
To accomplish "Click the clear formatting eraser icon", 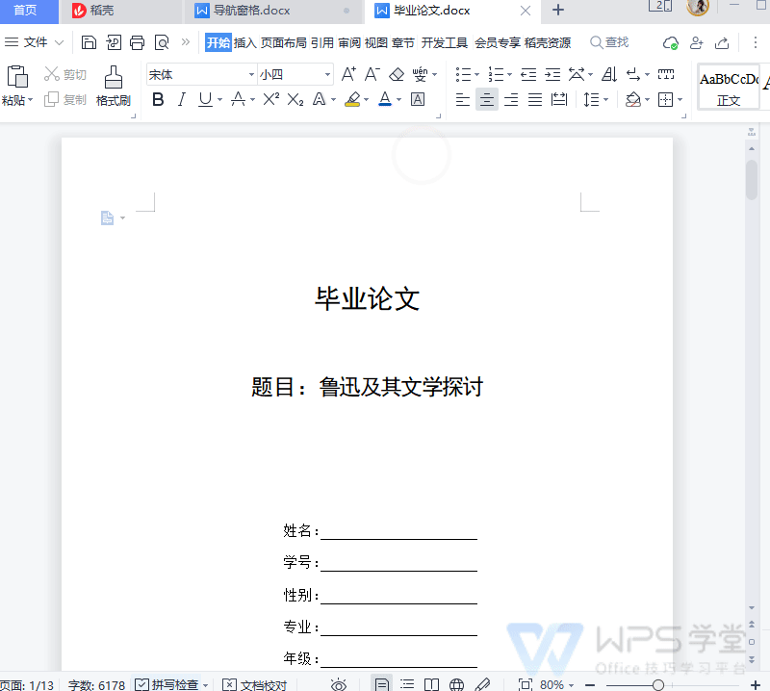I will click(396, 75).
